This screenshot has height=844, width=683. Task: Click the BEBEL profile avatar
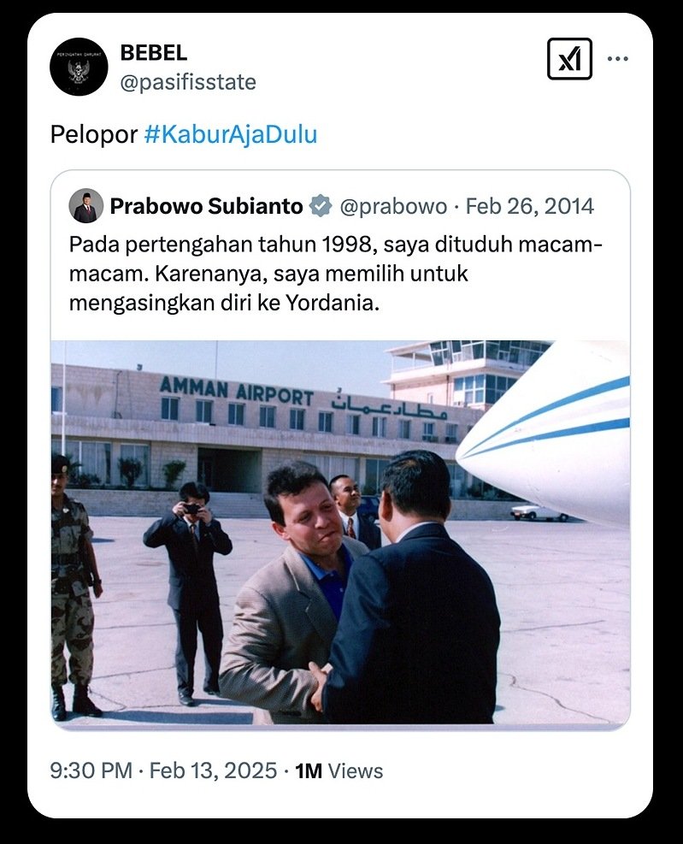pyautogui.click(x=79, y=67)
